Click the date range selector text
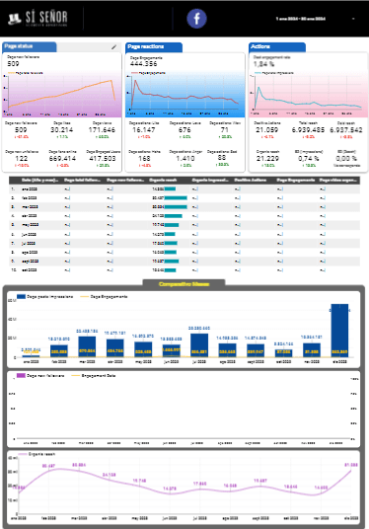The height and width of the screenshot is (529, 369). 301,19
